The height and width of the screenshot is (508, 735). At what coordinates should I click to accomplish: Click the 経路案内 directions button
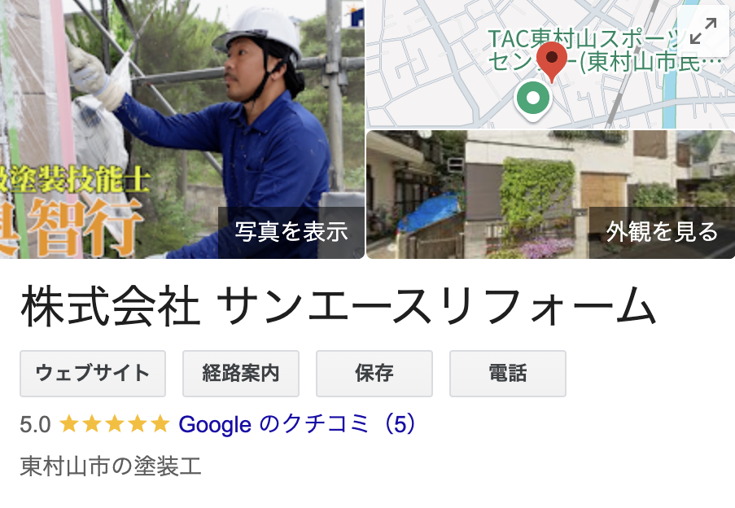(x=241, y=374)
